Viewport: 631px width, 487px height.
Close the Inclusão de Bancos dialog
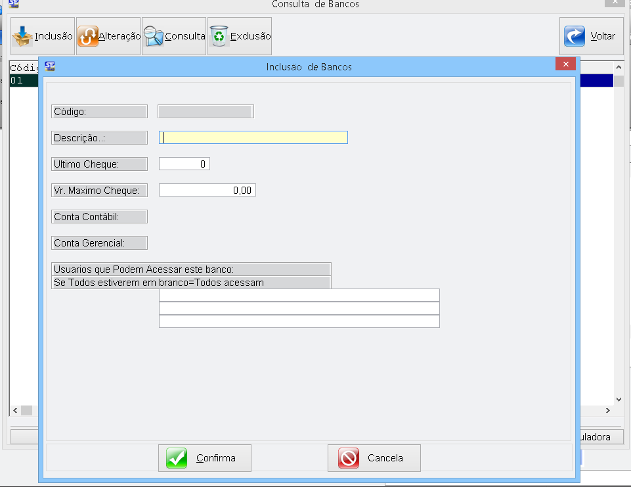coord(565,64)
